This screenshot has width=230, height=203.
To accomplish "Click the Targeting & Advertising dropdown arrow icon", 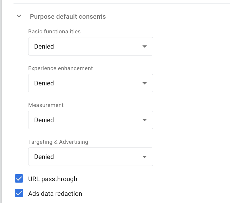I will 145,157.
